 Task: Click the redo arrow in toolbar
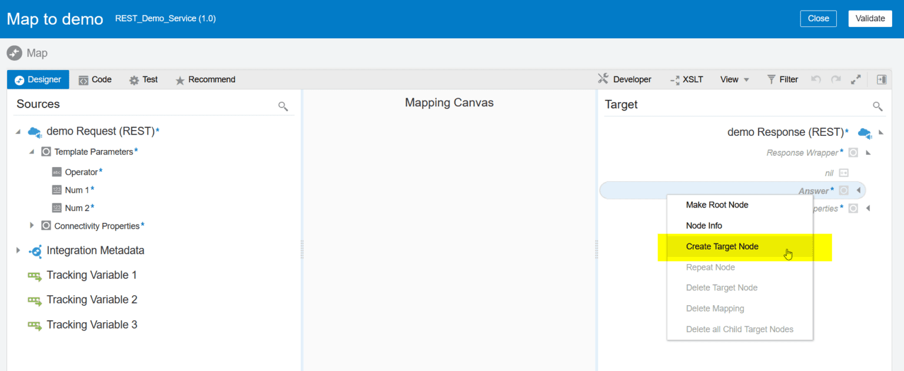(836, 79)
